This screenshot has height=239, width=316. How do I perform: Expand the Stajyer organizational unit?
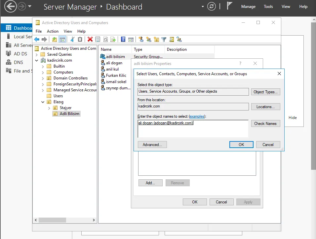pyautogui.click(x=49, y=108)
